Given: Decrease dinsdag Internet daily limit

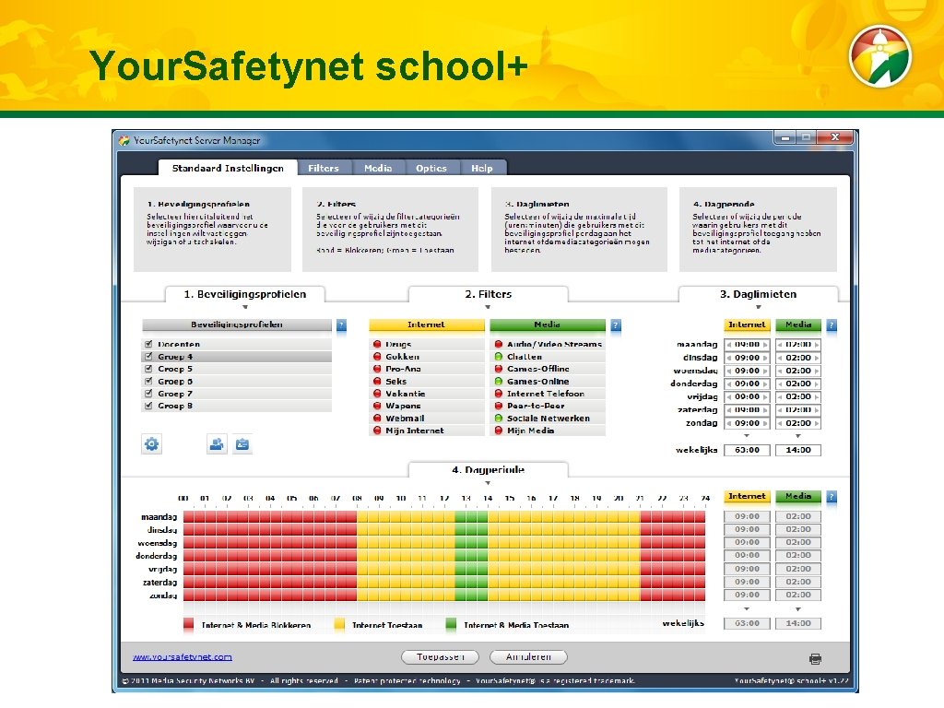Looking at the screenshot, I should pos(729,358).
